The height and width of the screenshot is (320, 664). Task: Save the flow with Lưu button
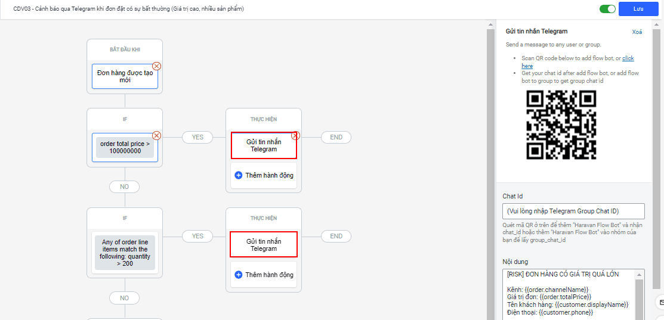[x=638, y=9]
